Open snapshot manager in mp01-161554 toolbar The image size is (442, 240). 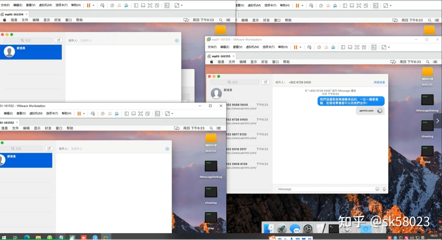126,5
